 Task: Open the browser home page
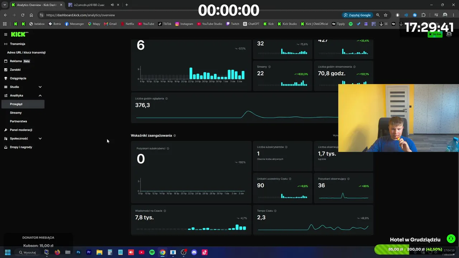click(x=31, y=15)
